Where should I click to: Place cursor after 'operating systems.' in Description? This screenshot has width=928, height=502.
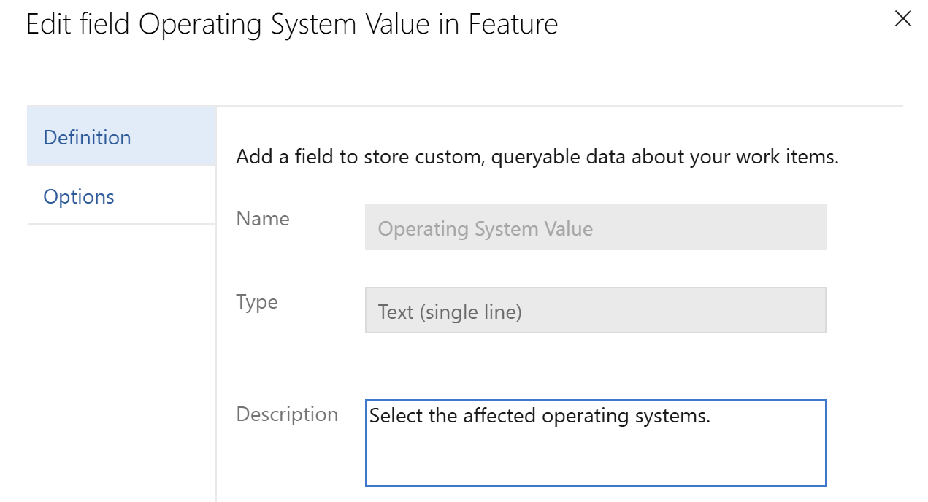coord(712,417)
